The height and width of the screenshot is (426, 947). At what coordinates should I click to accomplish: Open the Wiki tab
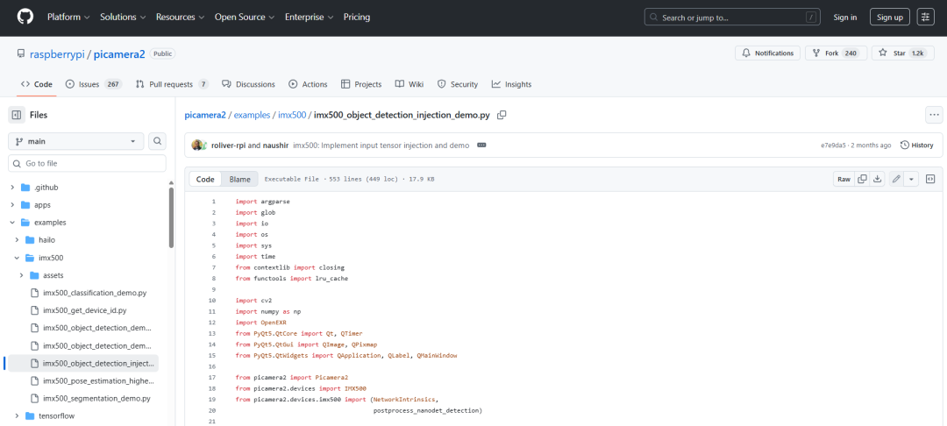409,84
